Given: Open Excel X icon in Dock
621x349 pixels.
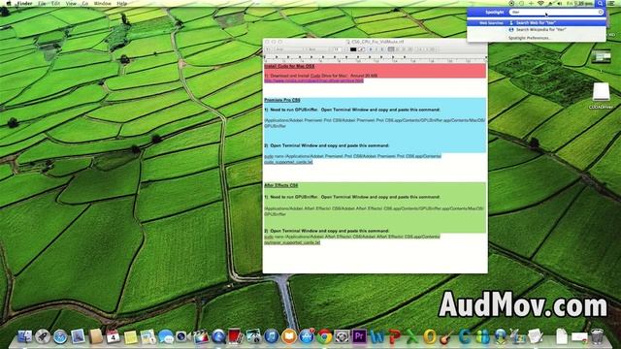Looking at the screenshot, I should pyautogui.click(x=411, y=336).
